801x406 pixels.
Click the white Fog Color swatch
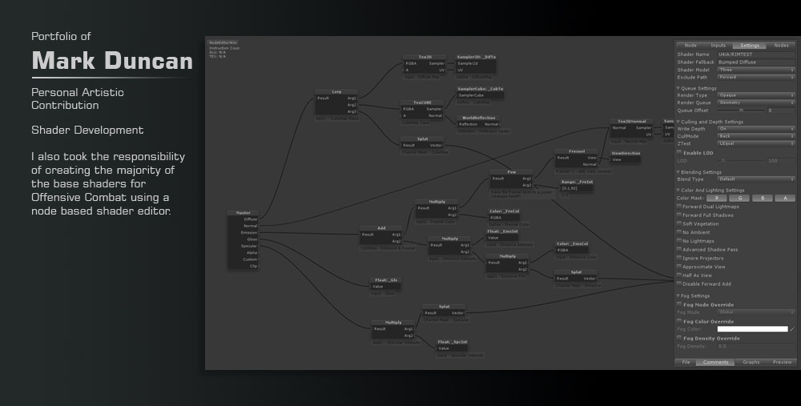[x=752, y=329]
